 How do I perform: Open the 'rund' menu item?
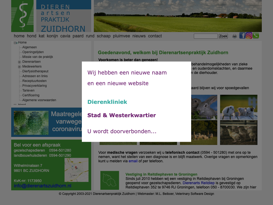pos(90,36)
